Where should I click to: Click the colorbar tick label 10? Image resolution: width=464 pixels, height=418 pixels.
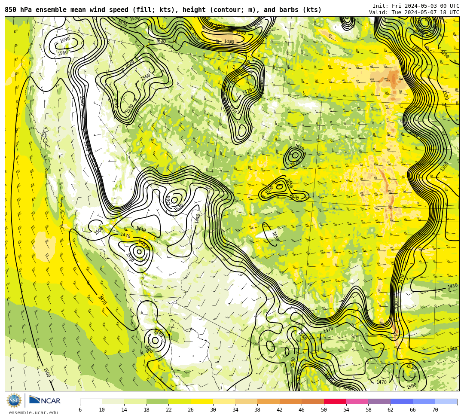tap(102, 410)
